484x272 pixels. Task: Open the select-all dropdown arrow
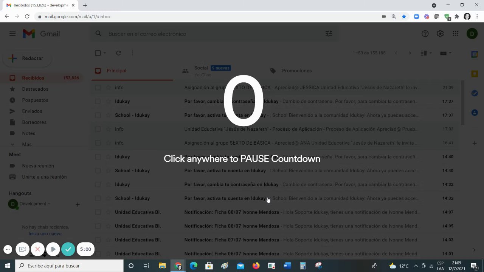pos(105,53)
